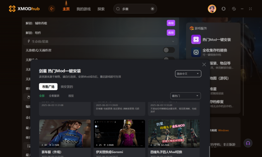Screen dimensions: 262x157
Task: Open the 地图 (游民) service
Action: tap(219, 78)
